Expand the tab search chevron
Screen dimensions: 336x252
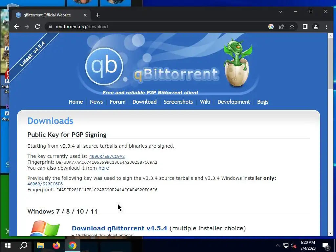(x=281, y=11)
